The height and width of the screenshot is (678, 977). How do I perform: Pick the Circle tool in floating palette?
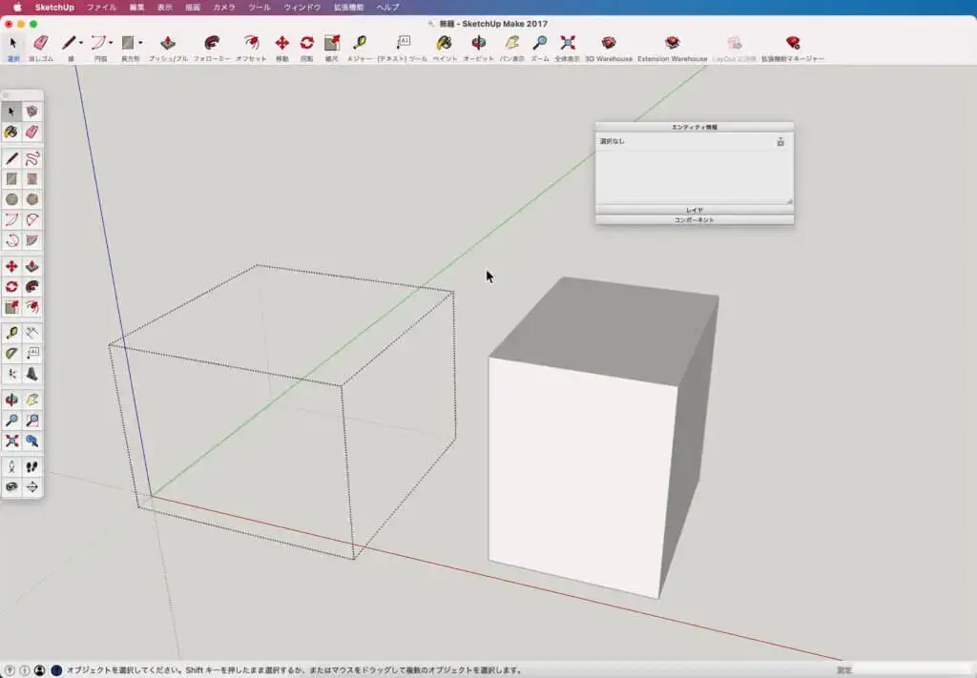[11, 199]
